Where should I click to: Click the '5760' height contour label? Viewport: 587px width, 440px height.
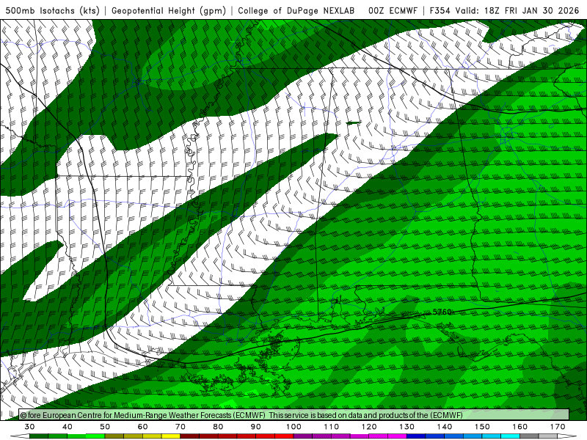pyautogui.click(x=442, y=312)
